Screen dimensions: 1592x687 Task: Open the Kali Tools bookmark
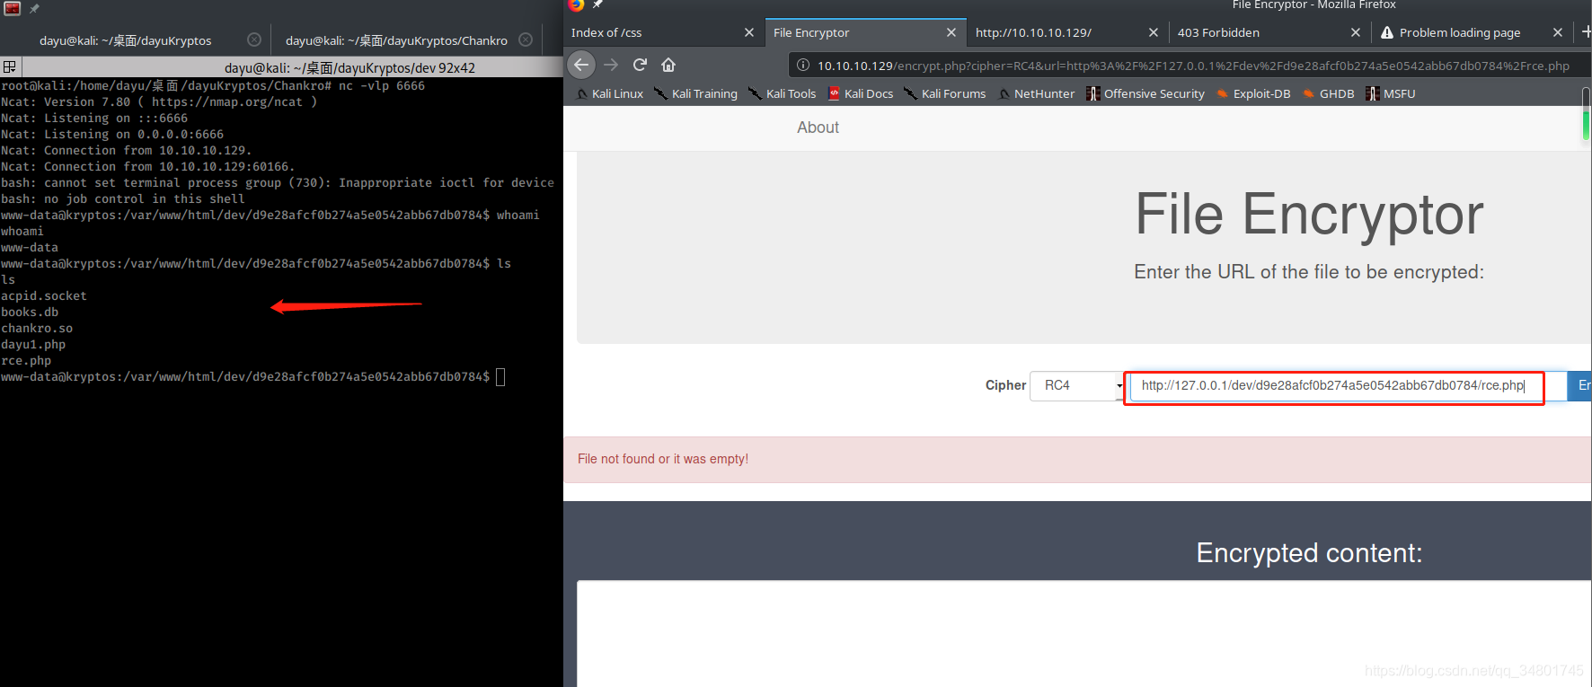(x=782, y=93)
